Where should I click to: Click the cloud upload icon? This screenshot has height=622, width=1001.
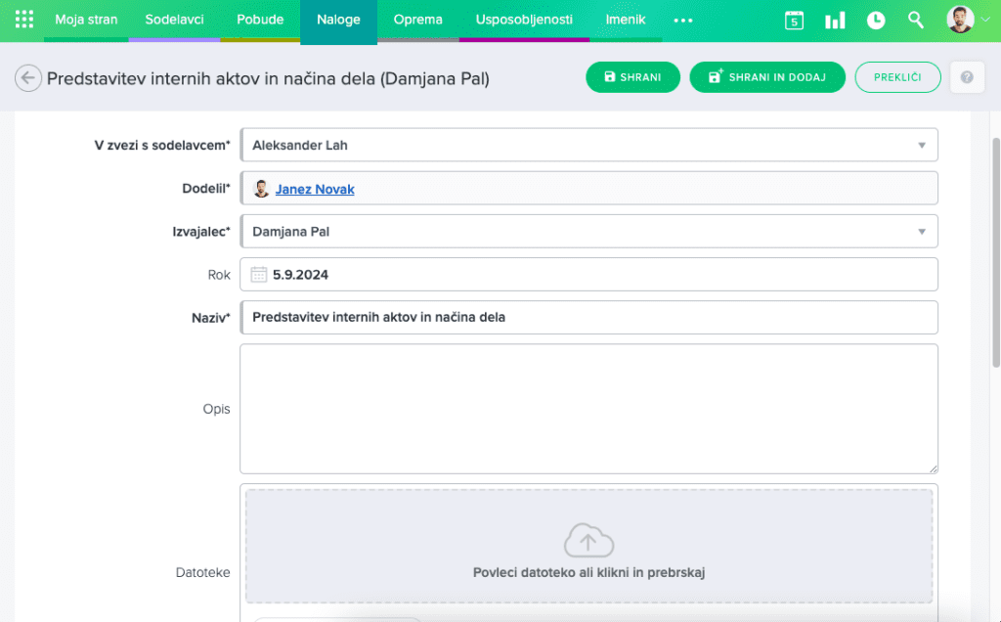click(588, 540)
